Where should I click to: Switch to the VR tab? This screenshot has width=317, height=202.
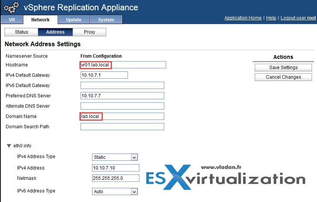[12, 19]
